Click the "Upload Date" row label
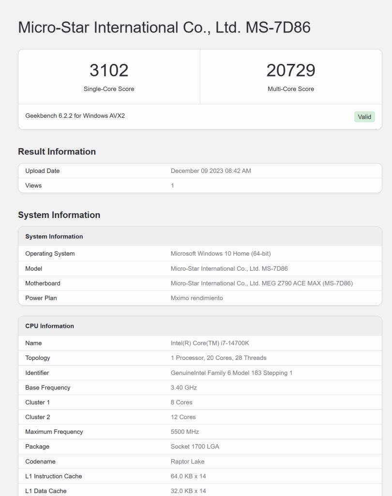 coord(43,171)
